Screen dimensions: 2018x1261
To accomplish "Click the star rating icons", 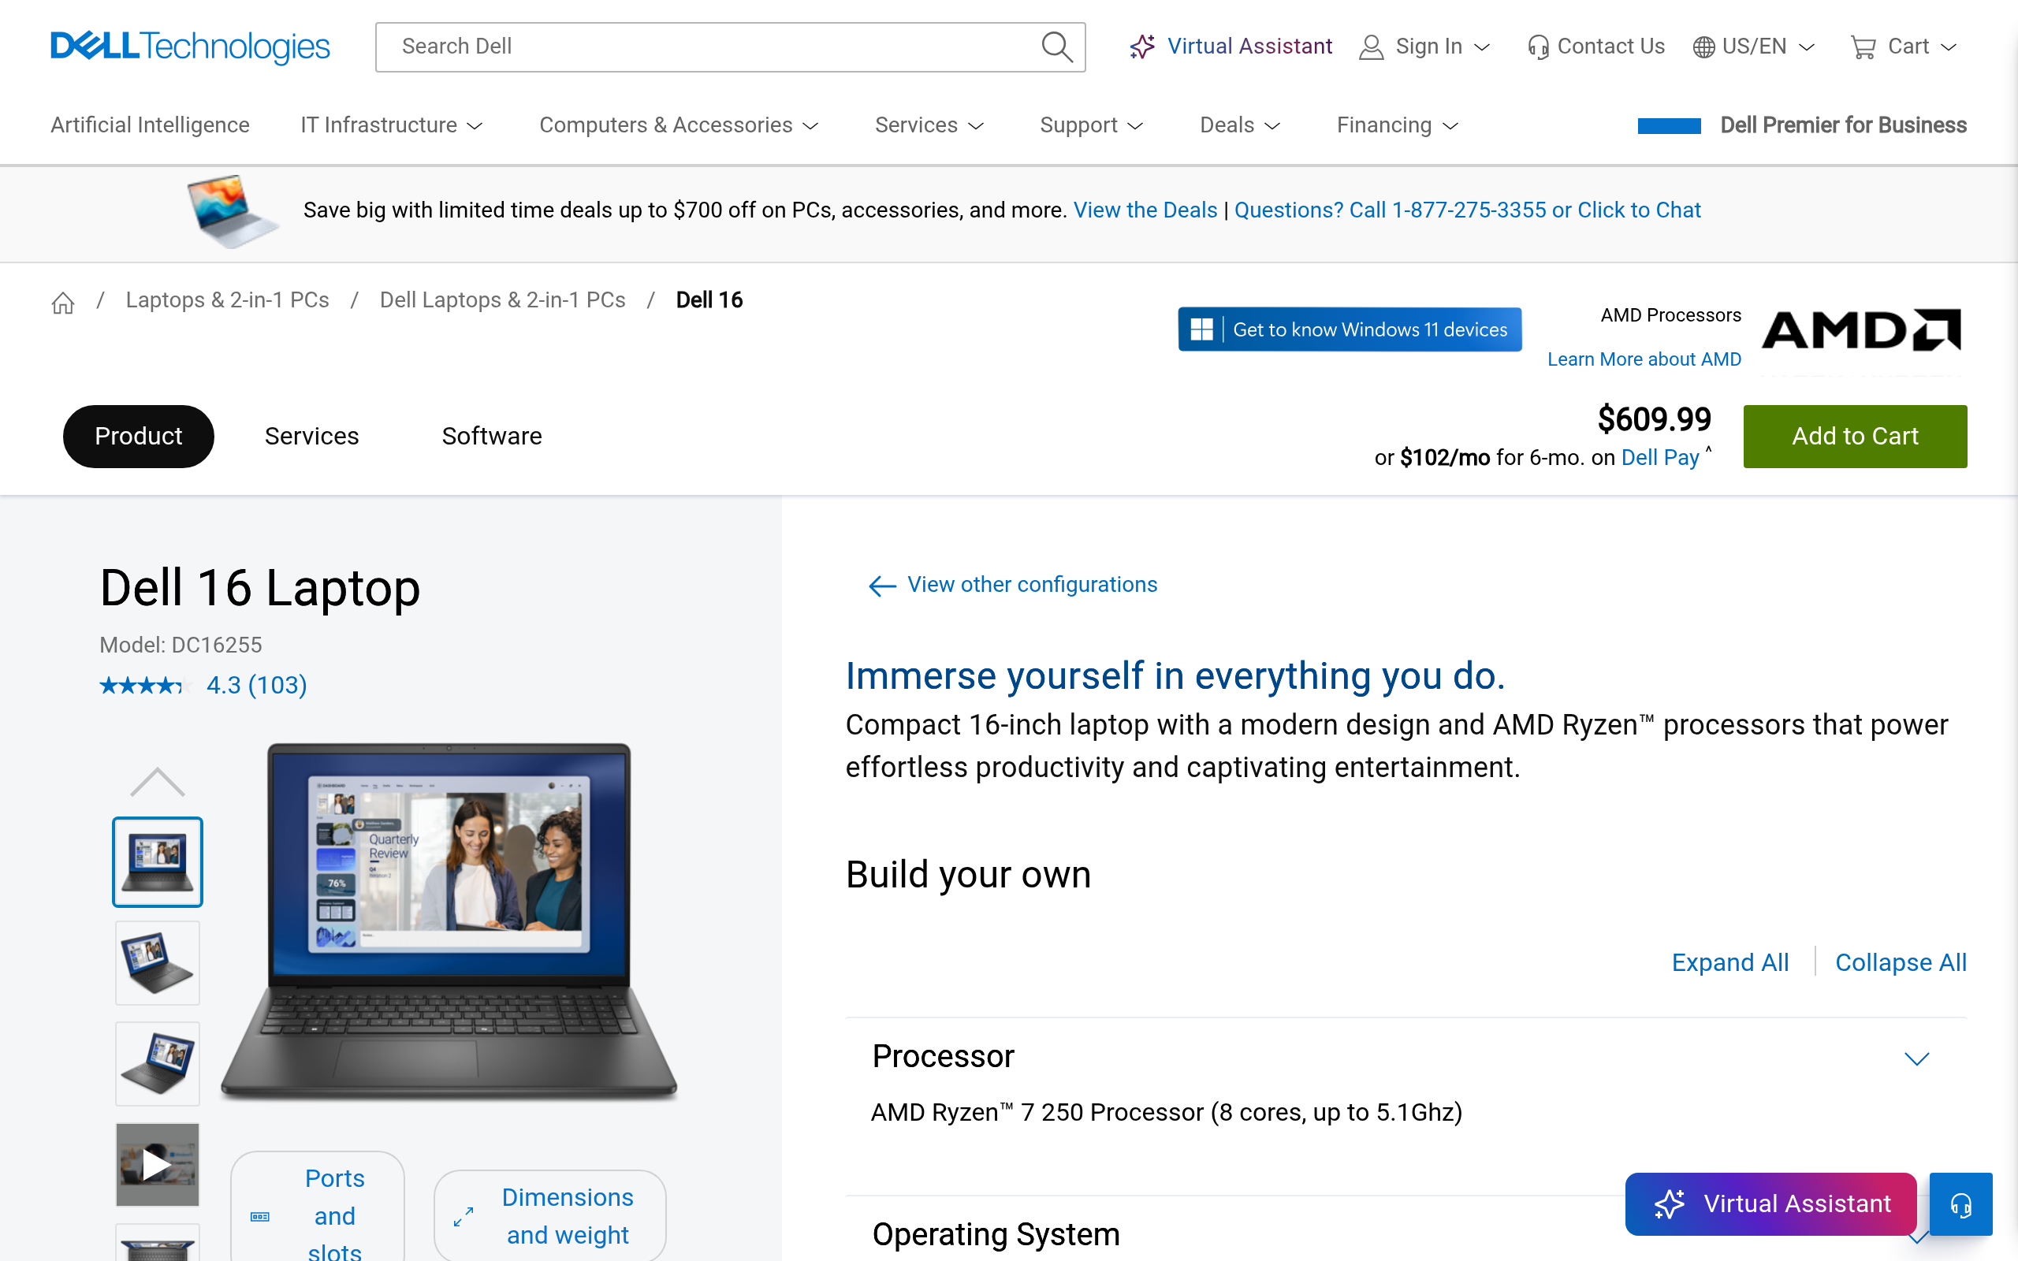I will (x=145, y=686).
